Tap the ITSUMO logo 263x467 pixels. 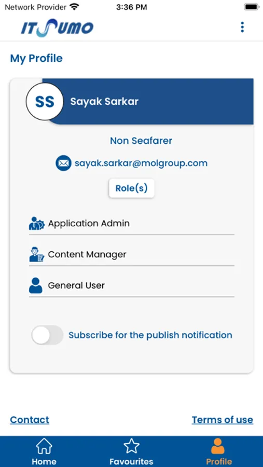tap(57, 28)
